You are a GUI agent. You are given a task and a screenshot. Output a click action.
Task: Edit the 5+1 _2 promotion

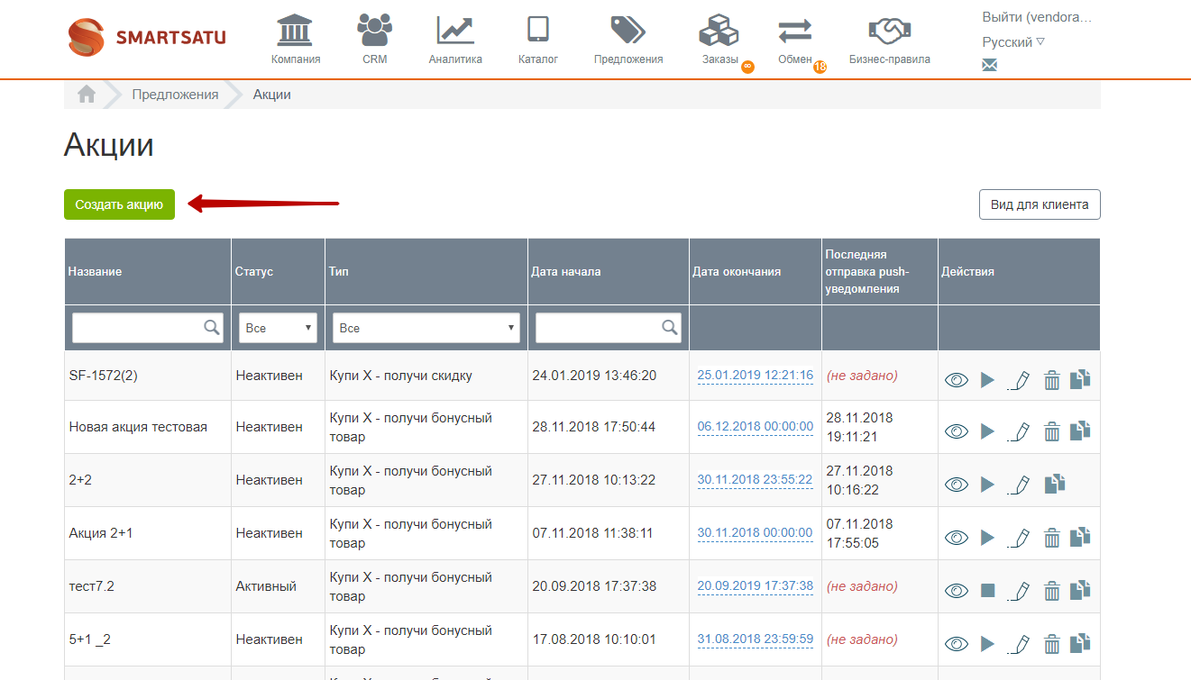tap(1018, 644)
